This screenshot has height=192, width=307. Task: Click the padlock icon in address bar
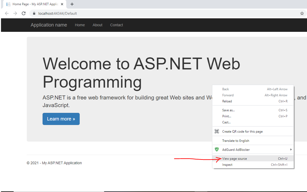pos(34,13)
